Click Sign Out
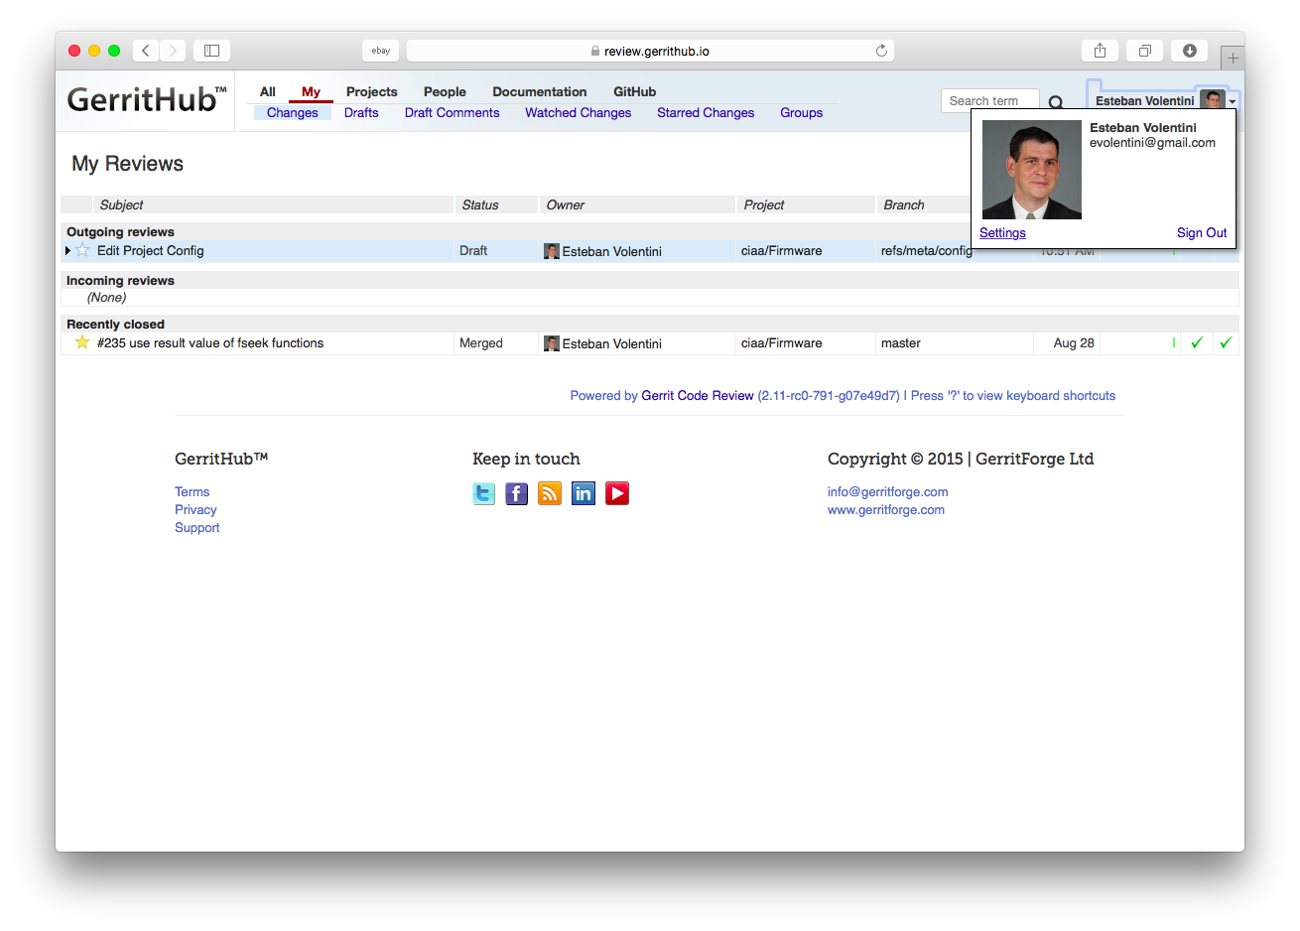 coord(1202,233)
